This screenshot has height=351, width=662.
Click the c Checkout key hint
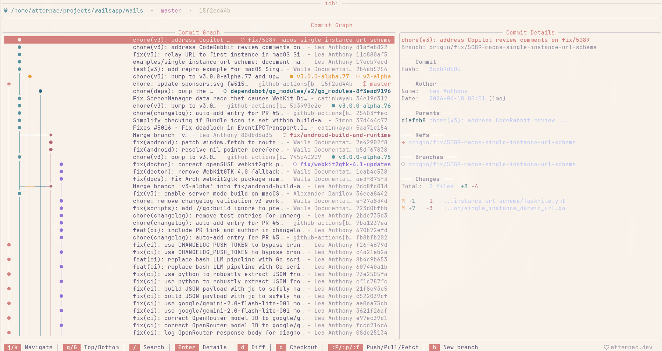pyautogui.click(x=296, y=347)
